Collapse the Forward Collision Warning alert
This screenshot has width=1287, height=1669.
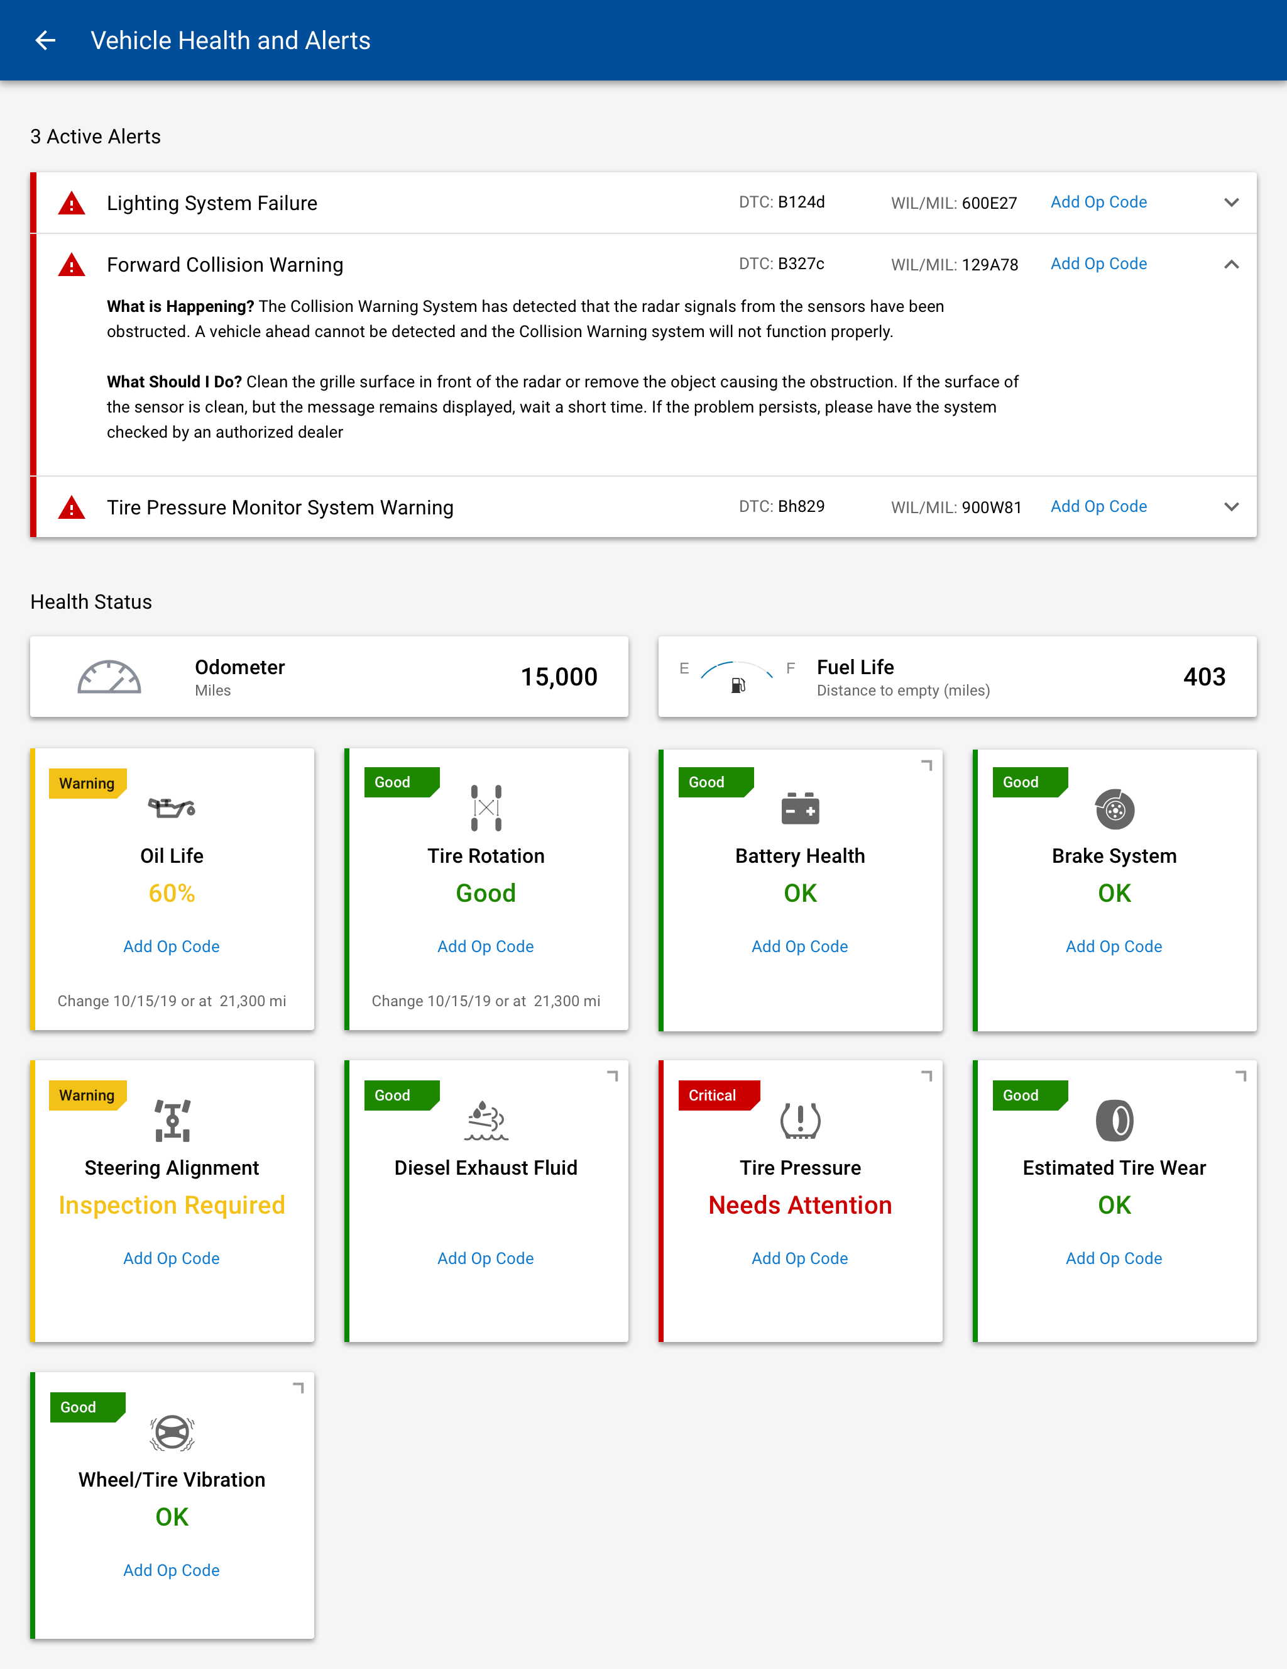(x=1231, y=264)
